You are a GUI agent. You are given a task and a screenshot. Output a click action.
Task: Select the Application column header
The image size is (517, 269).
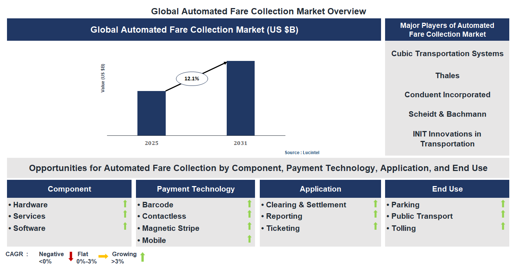coord(320,189)
